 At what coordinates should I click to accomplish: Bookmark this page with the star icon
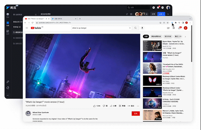[167, 23]
